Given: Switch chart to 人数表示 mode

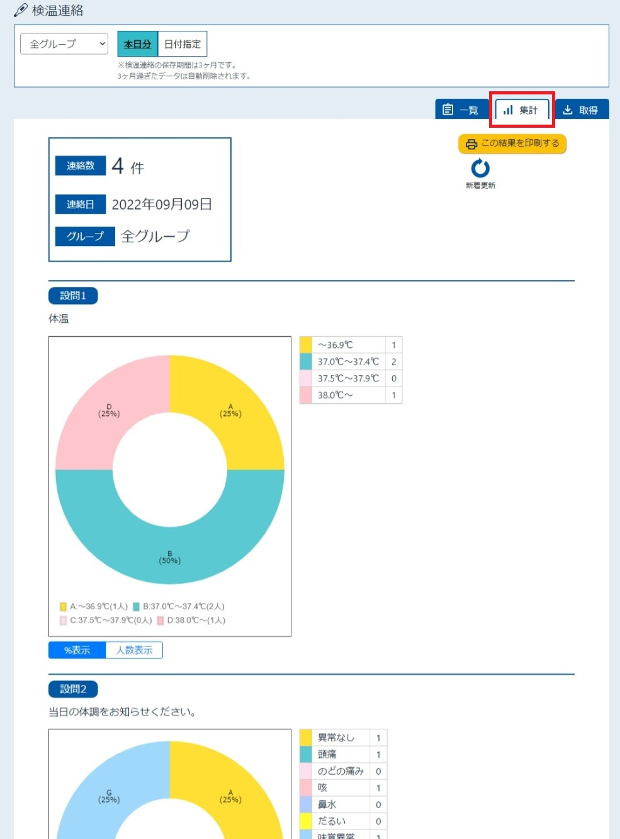Looking at the screenshot, I should [x=134, y=650].
